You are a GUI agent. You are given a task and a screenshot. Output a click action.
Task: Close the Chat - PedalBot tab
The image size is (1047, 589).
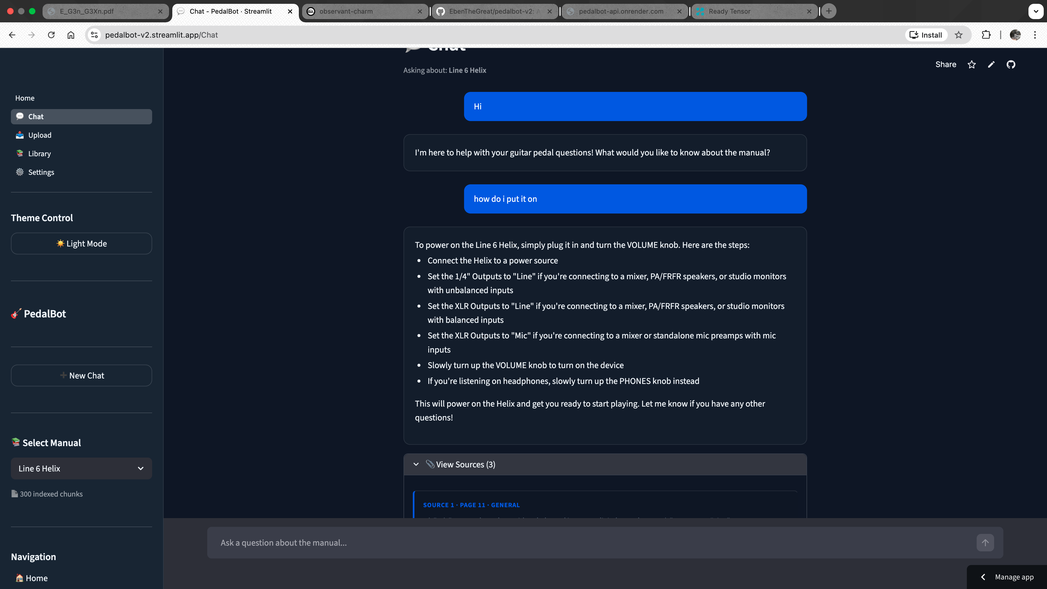[290, 11]
